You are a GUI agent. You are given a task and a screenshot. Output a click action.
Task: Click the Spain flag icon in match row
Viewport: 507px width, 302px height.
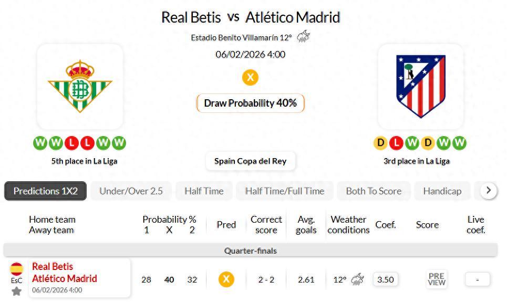(x=17, y=269)
